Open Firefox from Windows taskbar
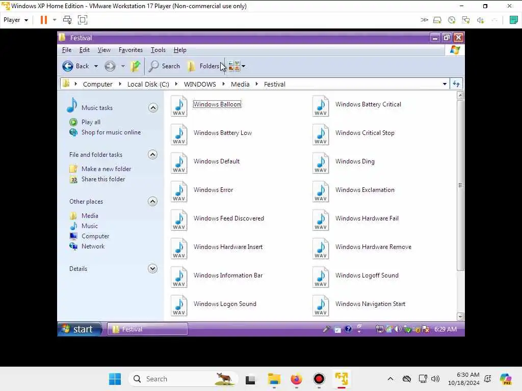 [x=296, y=379]
